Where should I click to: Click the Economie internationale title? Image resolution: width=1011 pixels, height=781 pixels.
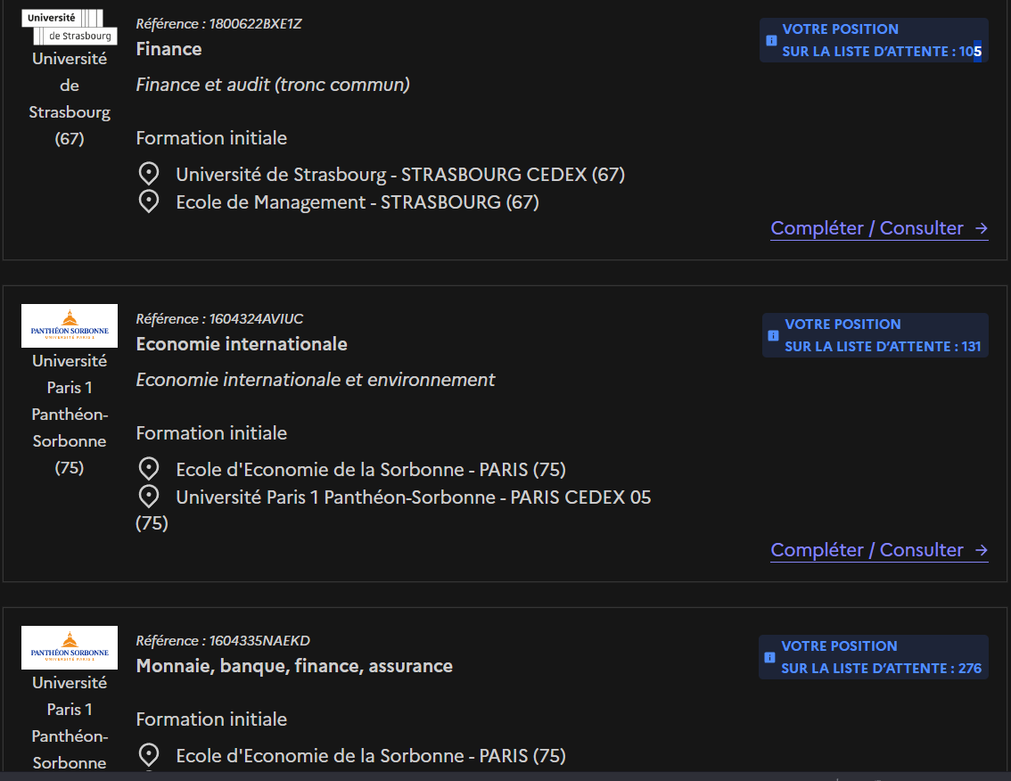[242, 344]
